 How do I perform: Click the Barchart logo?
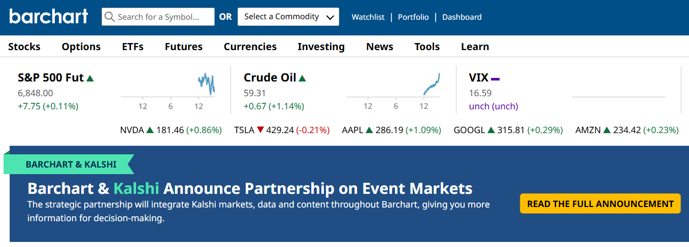tap(48, 16)
